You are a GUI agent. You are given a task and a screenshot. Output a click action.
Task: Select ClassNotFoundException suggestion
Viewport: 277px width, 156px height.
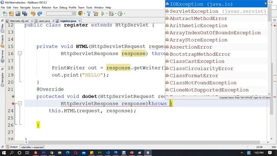tap(216, 83)
